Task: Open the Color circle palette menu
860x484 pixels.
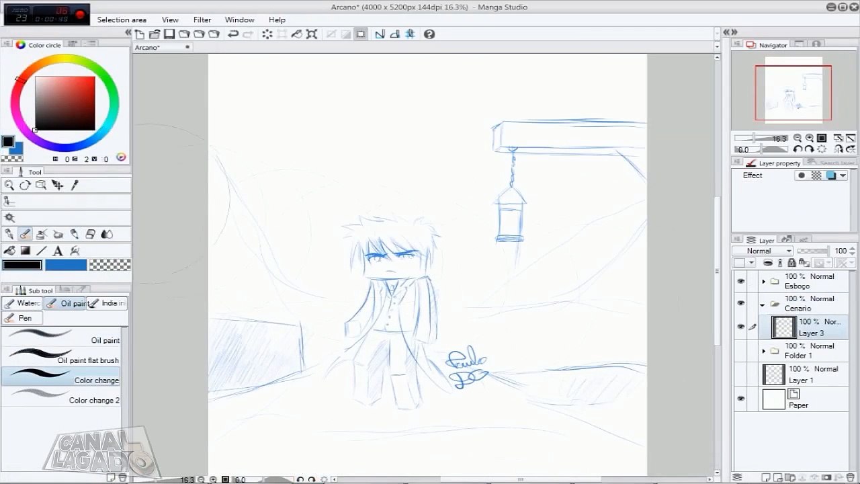Action: pyautogui.click(x=7, y=44)
